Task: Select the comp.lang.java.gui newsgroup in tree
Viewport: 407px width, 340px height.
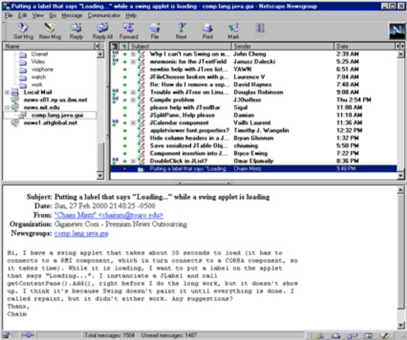Action: (49, 115)
